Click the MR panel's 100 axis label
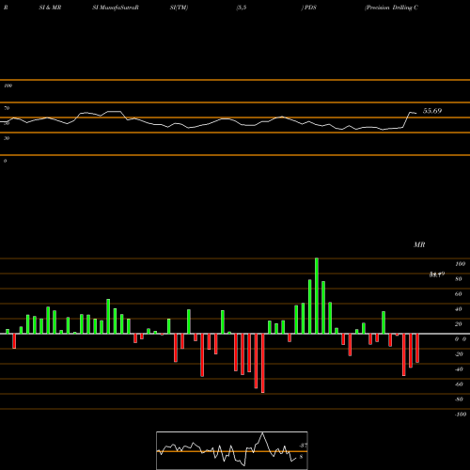The height and width of the screenshot is (470, 470). point(461,264)
